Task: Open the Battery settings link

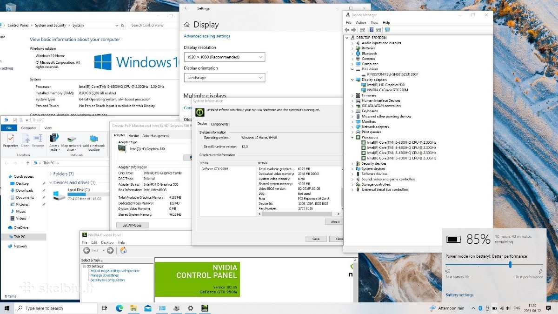Action: tap(459, 295)
